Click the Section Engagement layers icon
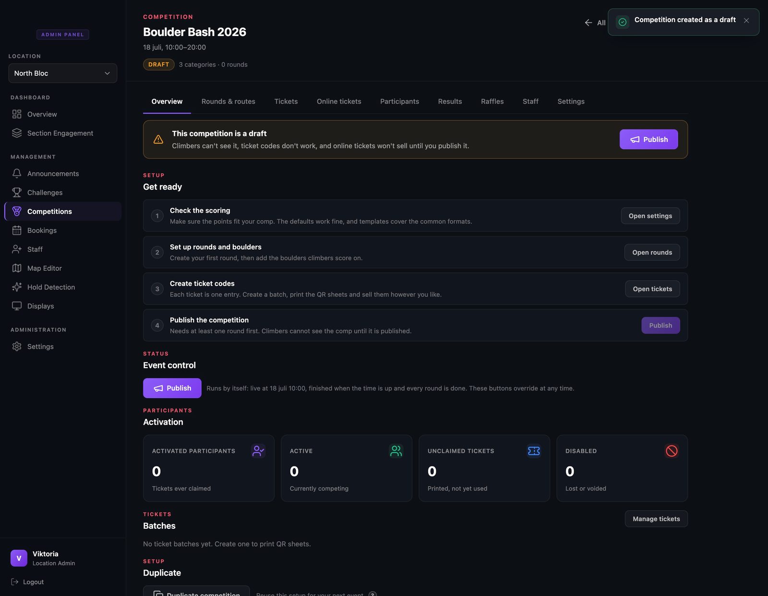Image resolution: width=768 pixels, height=596 pixels. tap(17, 133)
